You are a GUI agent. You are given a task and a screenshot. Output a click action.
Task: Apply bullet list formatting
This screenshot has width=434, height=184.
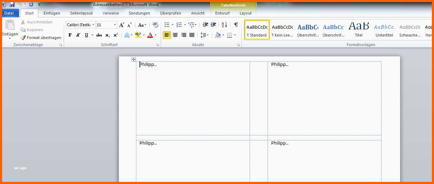[x=167, y=25]
